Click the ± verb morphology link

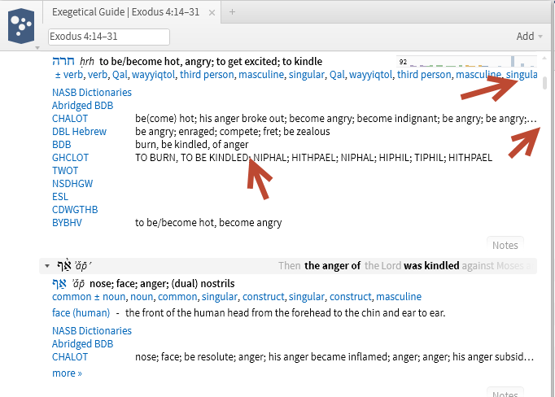(x=69, y=75)
